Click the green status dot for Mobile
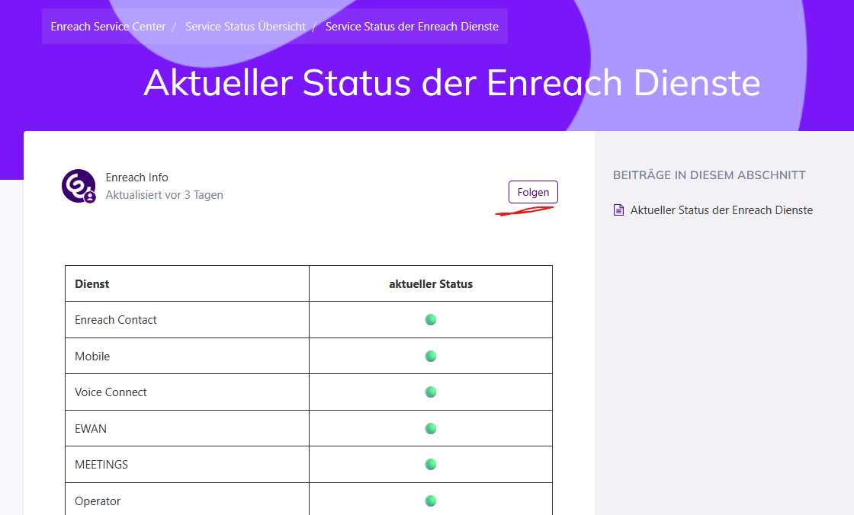 (x=431, y=356)
